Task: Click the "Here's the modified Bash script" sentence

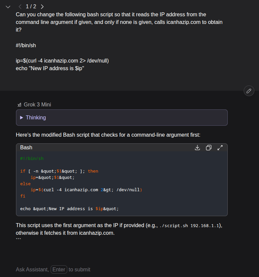Action: [x=108, y=135]
